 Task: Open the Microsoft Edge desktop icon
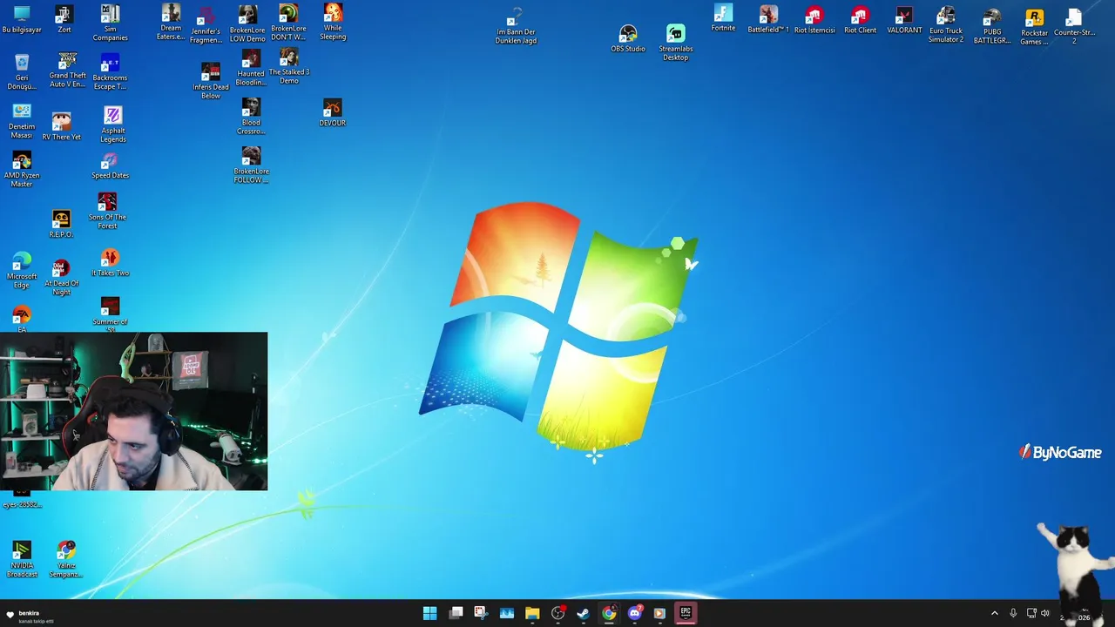click(22, 271)
